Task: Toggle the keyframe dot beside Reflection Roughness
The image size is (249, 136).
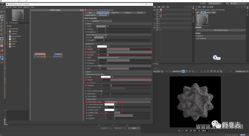Action: (86, 52)
